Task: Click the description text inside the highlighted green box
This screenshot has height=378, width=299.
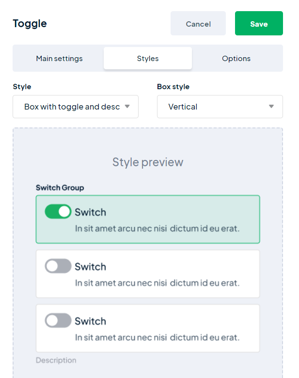Action: point(157,228)
